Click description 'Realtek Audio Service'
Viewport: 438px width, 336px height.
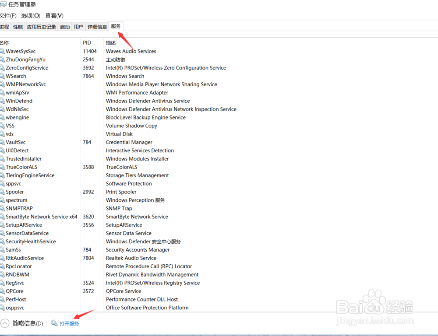pos(131,258)
